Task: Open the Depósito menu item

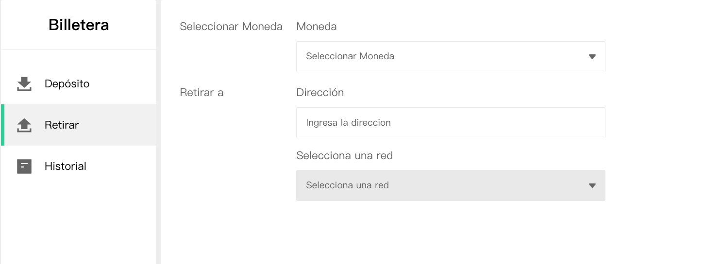Action: pos(79,84)
